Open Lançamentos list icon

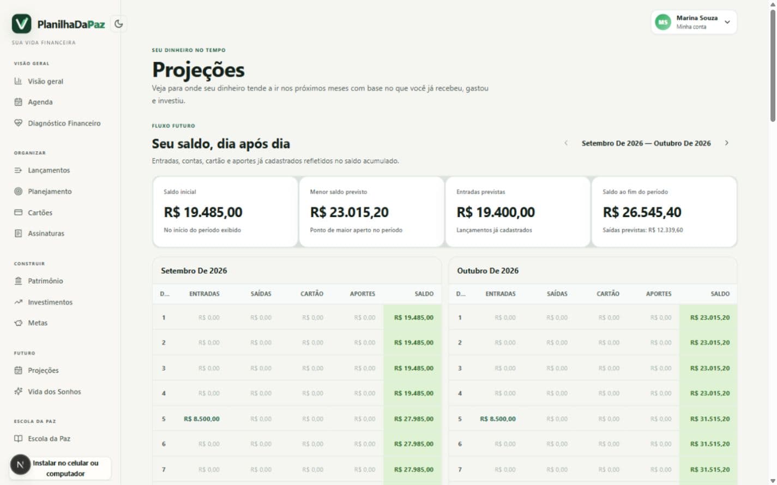pos(18,170)
